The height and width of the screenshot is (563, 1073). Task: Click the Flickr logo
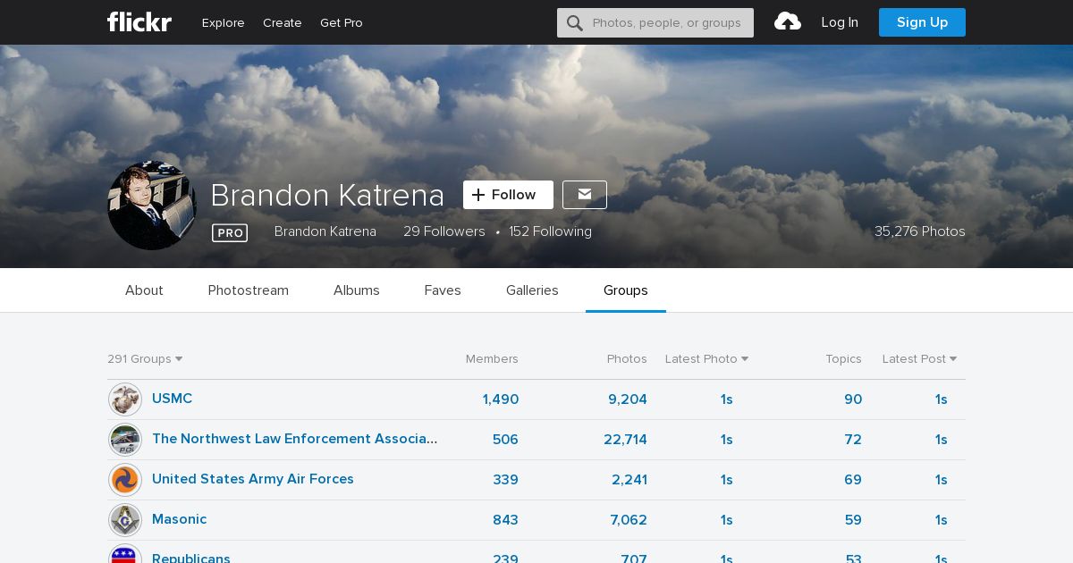point(139,22)
